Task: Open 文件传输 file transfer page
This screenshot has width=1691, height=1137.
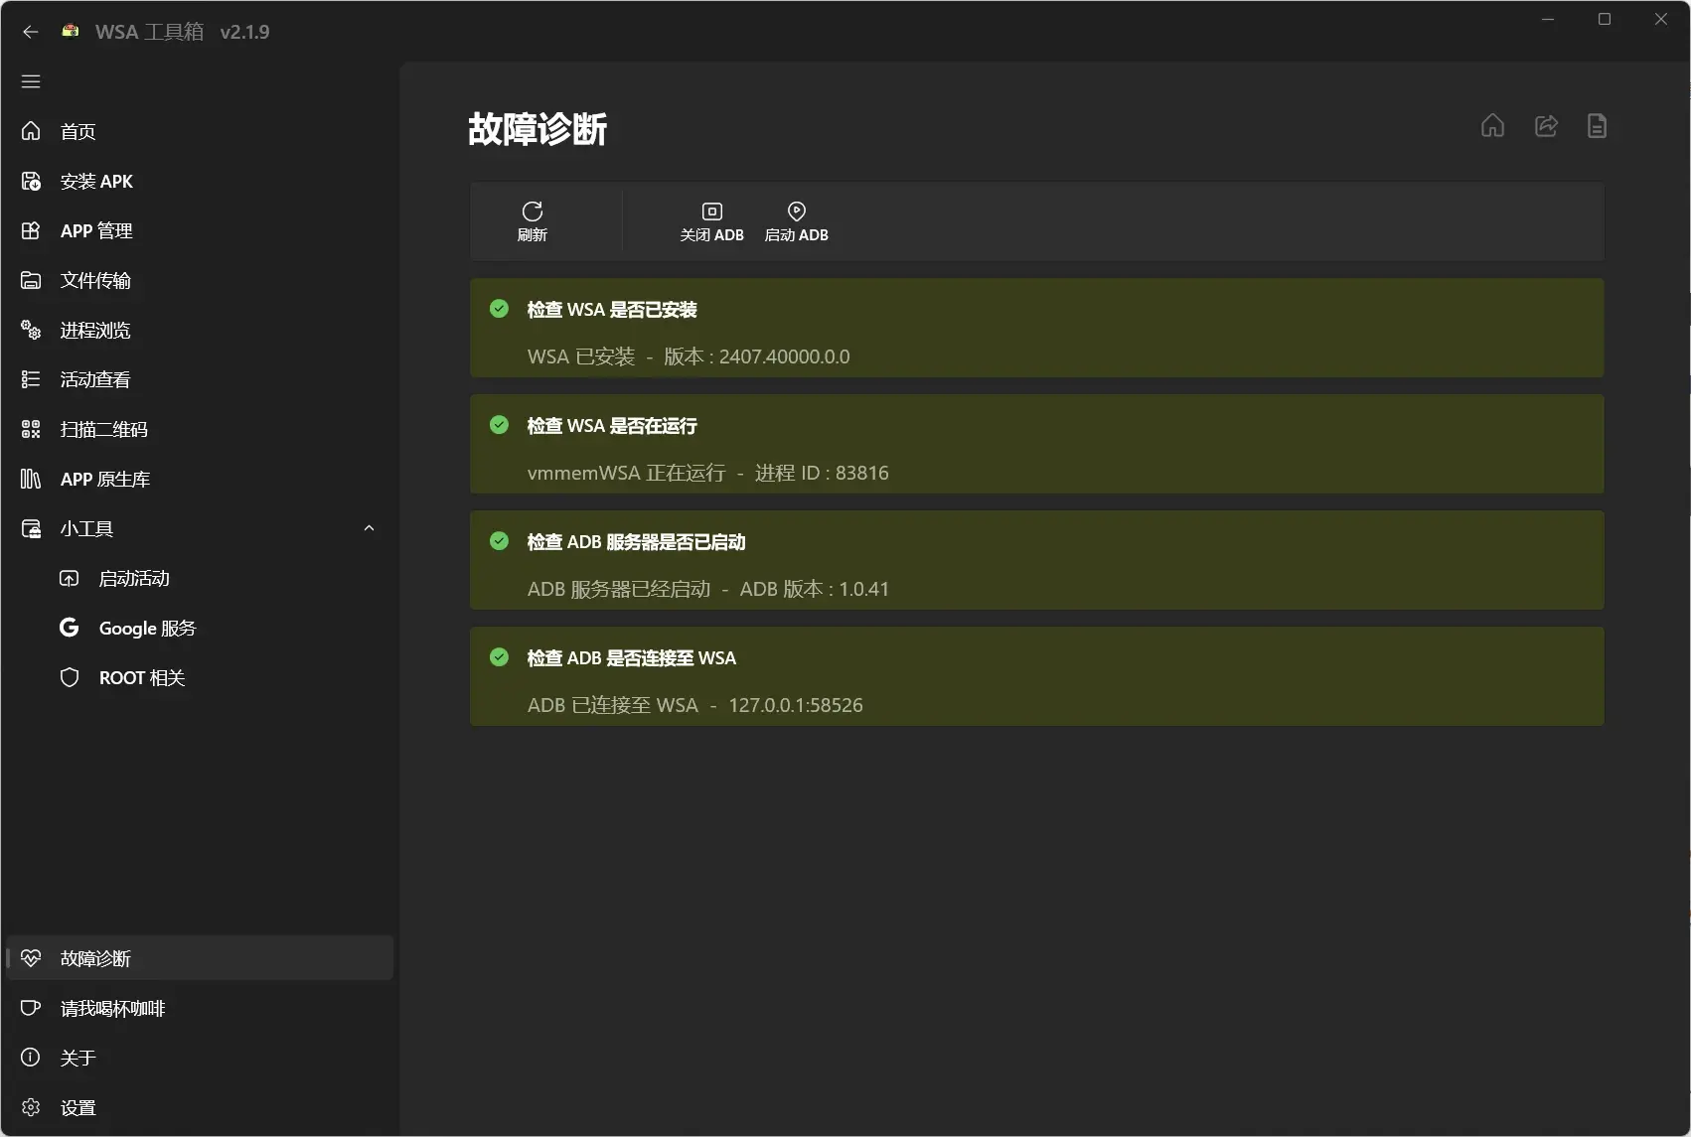Action: coord(200,280)
